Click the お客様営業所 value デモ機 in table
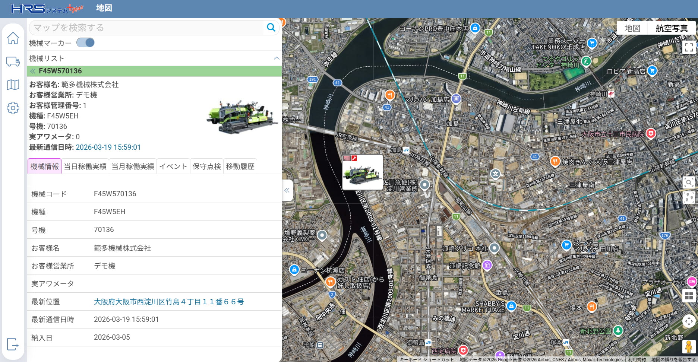The width and height of the screenshot is (698, 362). (105, 266)
